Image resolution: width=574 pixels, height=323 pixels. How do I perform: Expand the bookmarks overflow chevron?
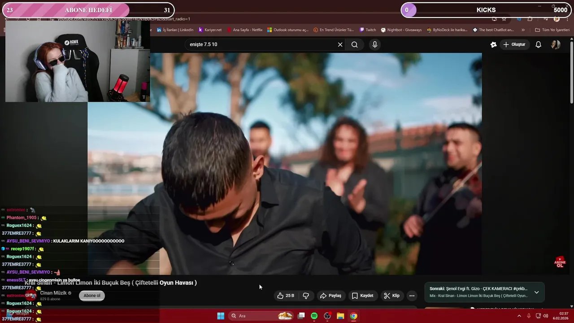tap(523, 30)
